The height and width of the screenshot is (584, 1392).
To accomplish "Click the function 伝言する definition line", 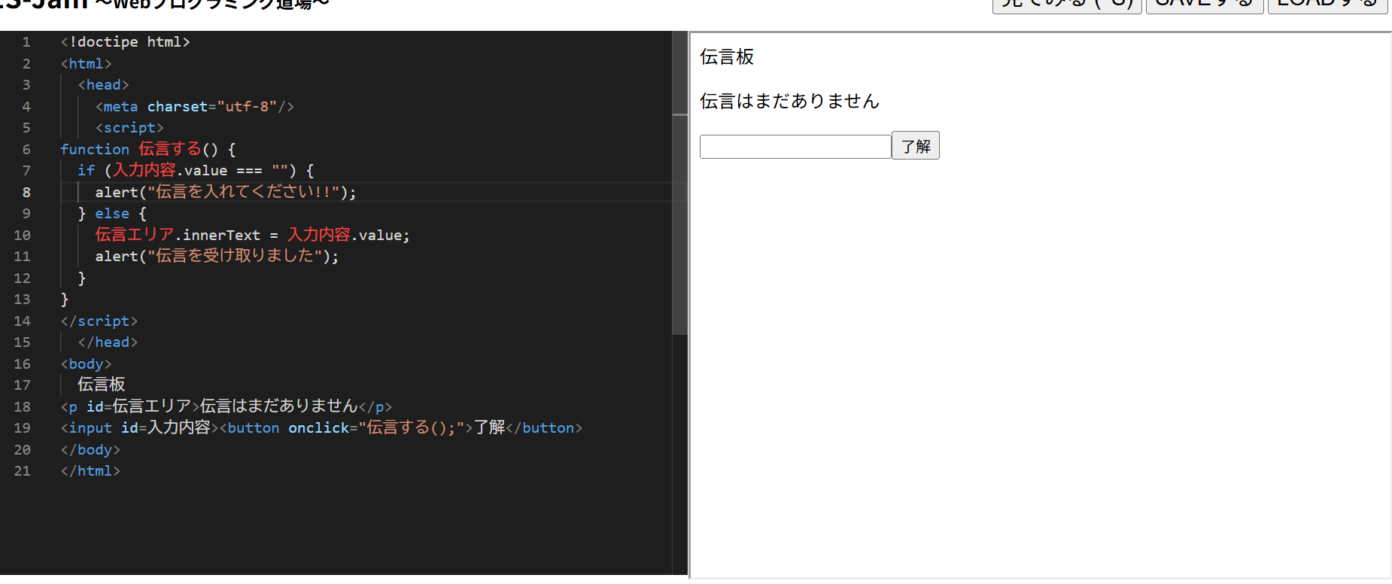I will click(147, 150).
